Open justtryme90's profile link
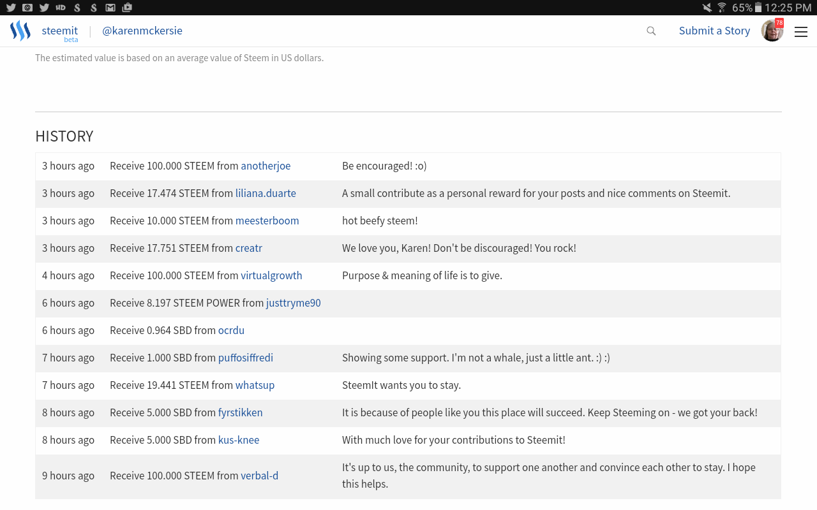Screen dimensions: 817x510 click(x=294, y=303)
